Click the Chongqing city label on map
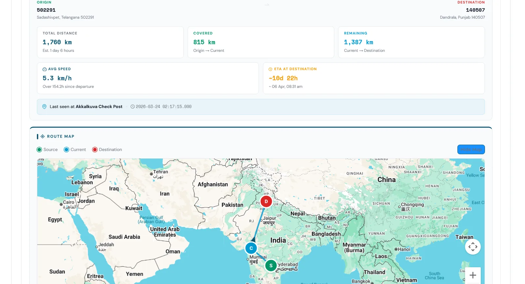Viewport: 525px width, 284px height. click(x=412, y=207)
